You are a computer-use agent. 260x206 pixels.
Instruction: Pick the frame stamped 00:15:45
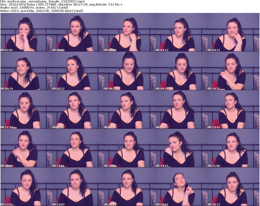(234, 109)
